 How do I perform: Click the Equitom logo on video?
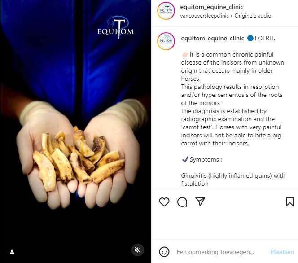[115, 27]
